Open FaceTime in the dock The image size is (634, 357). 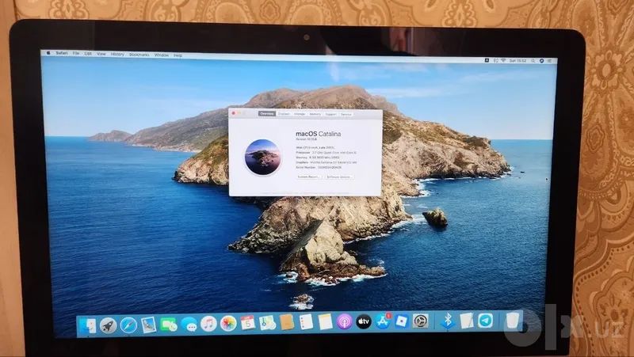tap(169, 325)
